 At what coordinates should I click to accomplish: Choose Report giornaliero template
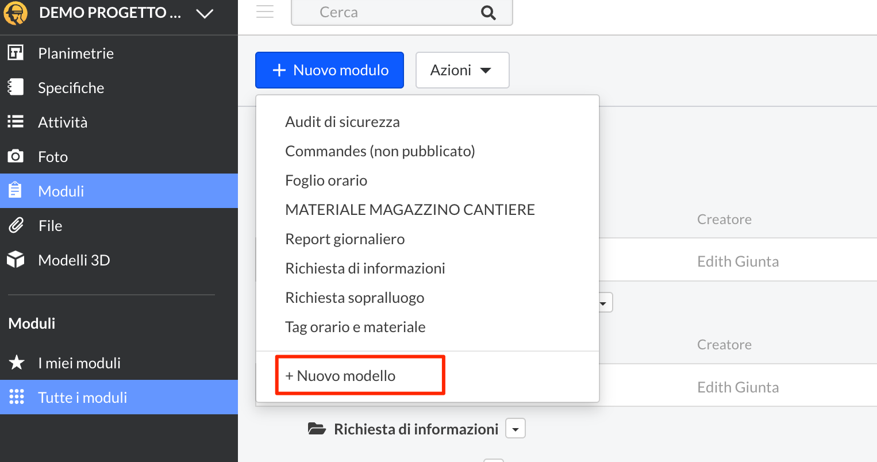click(345, 239)
